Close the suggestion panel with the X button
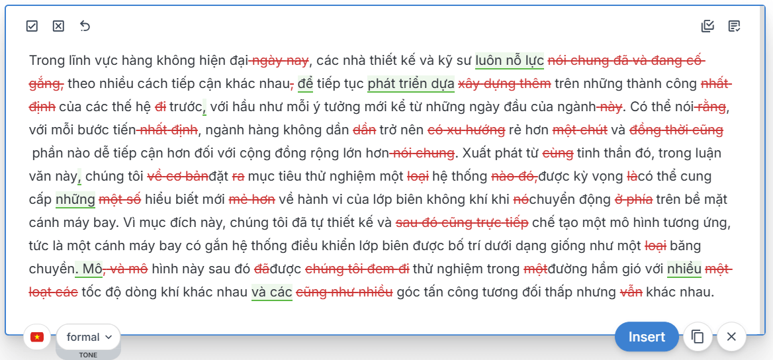The height and width of the screenshot is (360, 773). coord(731,337)
